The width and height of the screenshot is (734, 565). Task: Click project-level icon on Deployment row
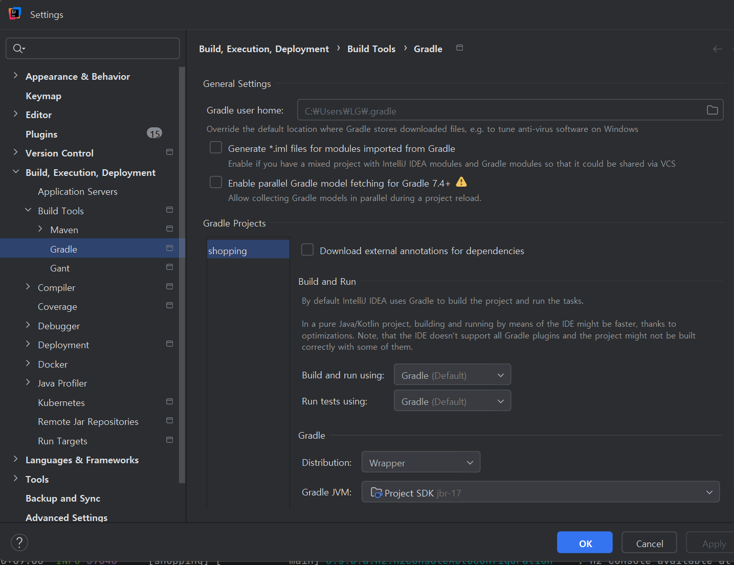170,344
